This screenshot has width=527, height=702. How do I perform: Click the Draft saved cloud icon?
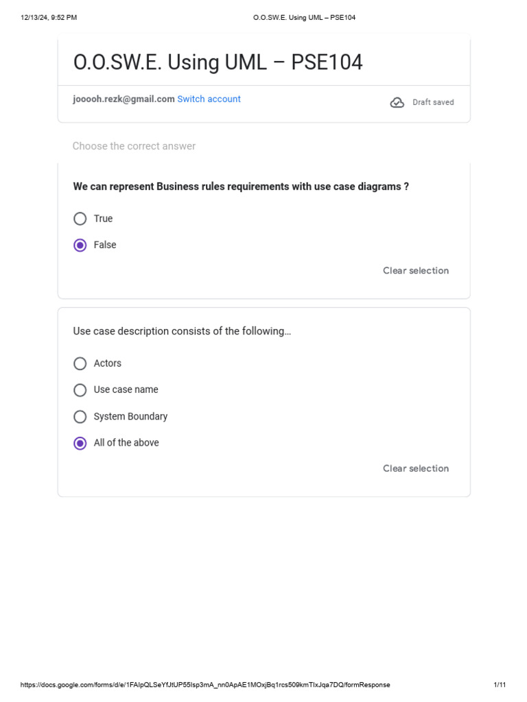(x=397, y=102)
